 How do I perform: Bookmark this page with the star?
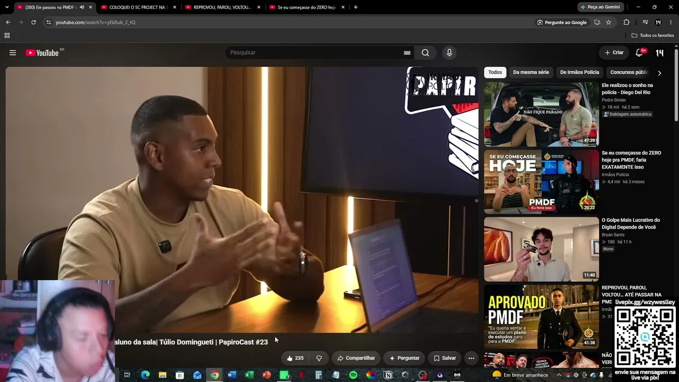coord(608,22)
